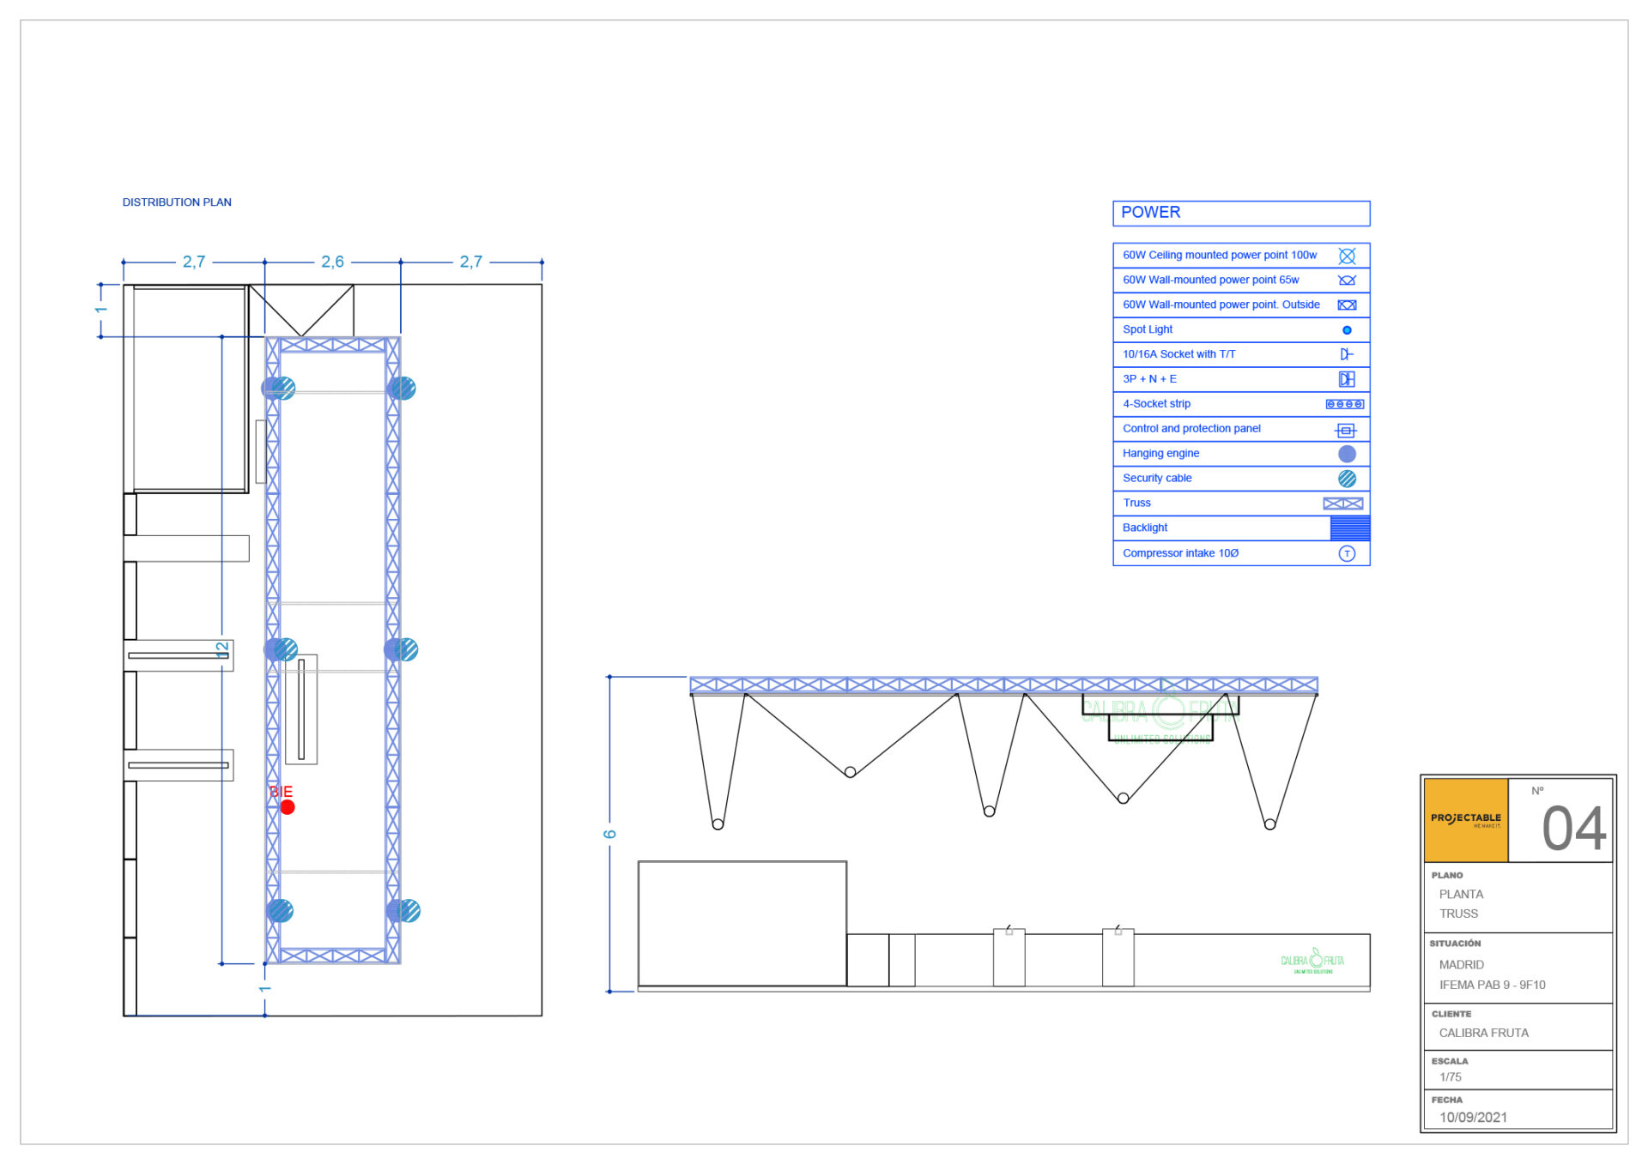This screenshot has height=1164, width=1648.
Task: Click the Control and protection panel symbol
Action: (1345, 430)
